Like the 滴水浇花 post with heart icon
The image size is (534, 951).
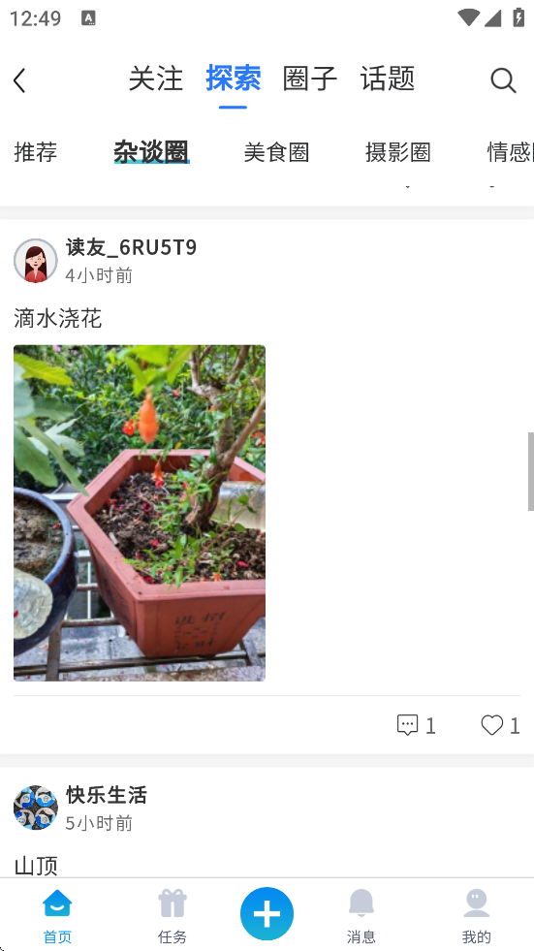click(x=491, y=725)
